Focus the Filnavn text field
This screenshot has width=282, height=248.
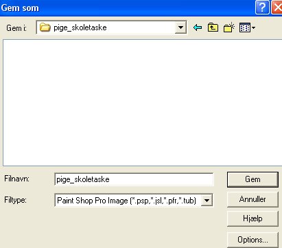134,179
